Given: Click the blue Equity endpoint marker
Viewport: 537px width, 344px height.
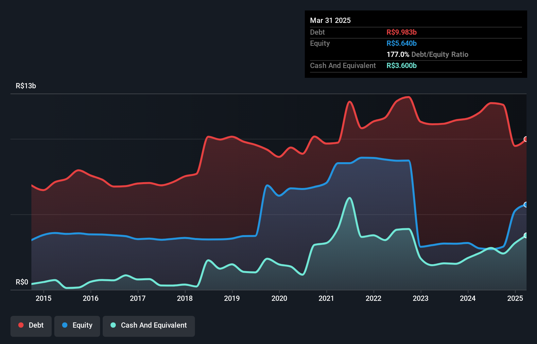Looking at the screenshot, I should click(x=526, y=205).
